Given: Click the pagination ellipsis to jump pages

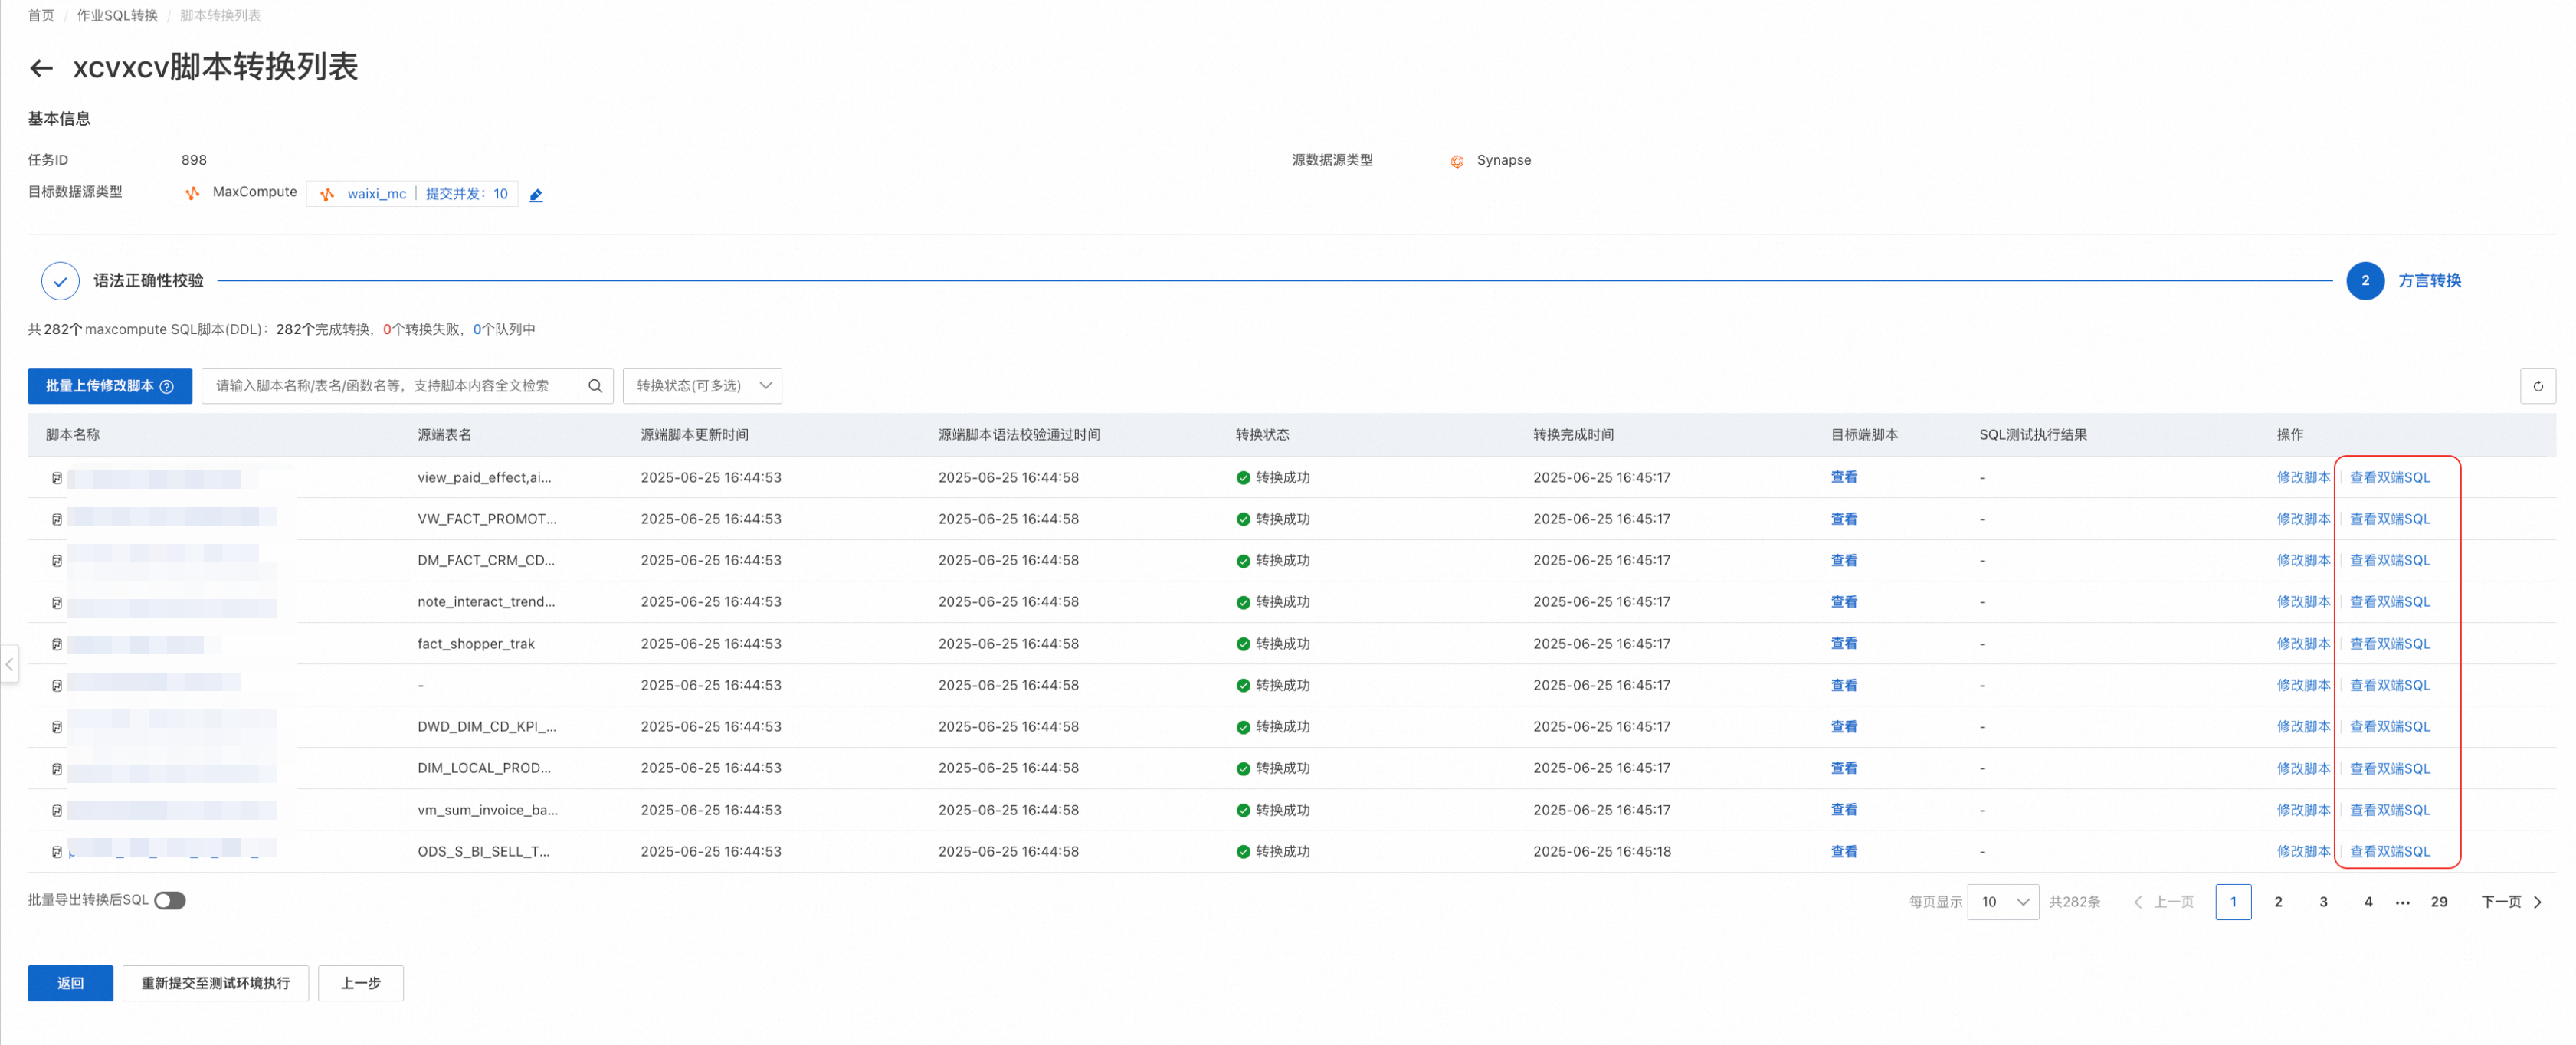Looking at the screenshot, I should click(2403, 902).
